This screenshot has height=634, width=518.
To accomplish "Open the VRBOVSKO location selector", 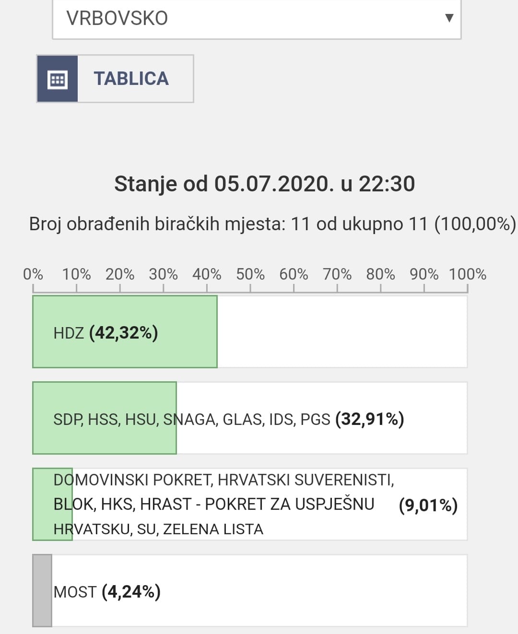I will click(257, 19).
